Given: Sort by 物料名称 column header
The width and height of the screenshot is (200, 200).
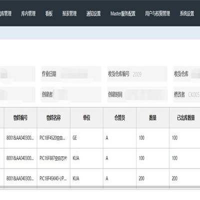Looking at the screenshot, I should [53, 117].
